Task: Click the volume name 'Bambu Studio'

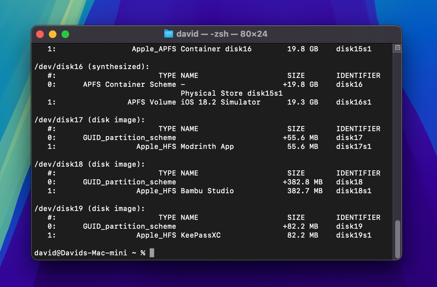Action: [207, 191]
